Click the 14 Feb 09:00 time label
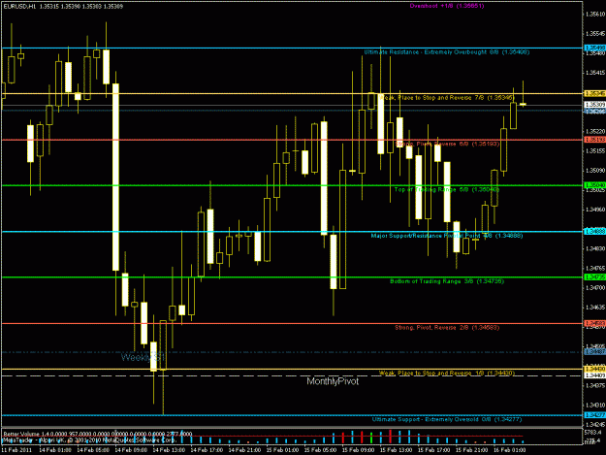 132,450
